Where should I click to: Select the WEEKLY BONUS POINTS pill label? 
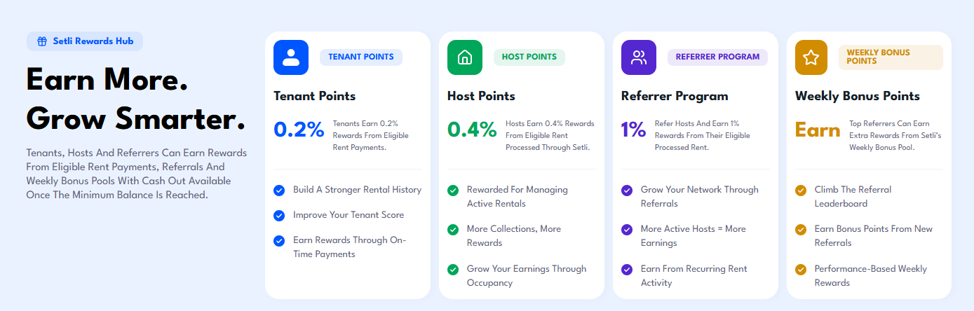(891, 57)
